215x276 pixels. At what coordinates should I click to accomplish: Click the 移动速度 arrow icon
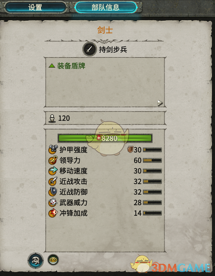pyautogui.click(x=53, y=171)
